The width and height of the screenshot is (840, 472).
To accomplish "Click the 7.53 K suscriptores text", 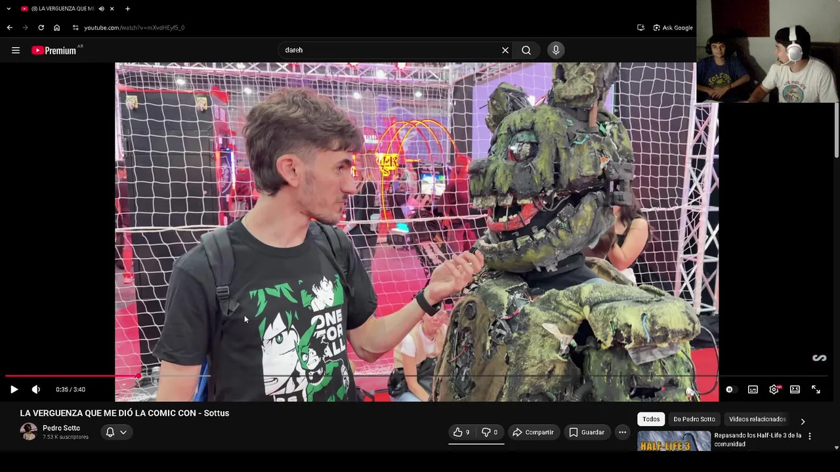I will tap(66, 437).
